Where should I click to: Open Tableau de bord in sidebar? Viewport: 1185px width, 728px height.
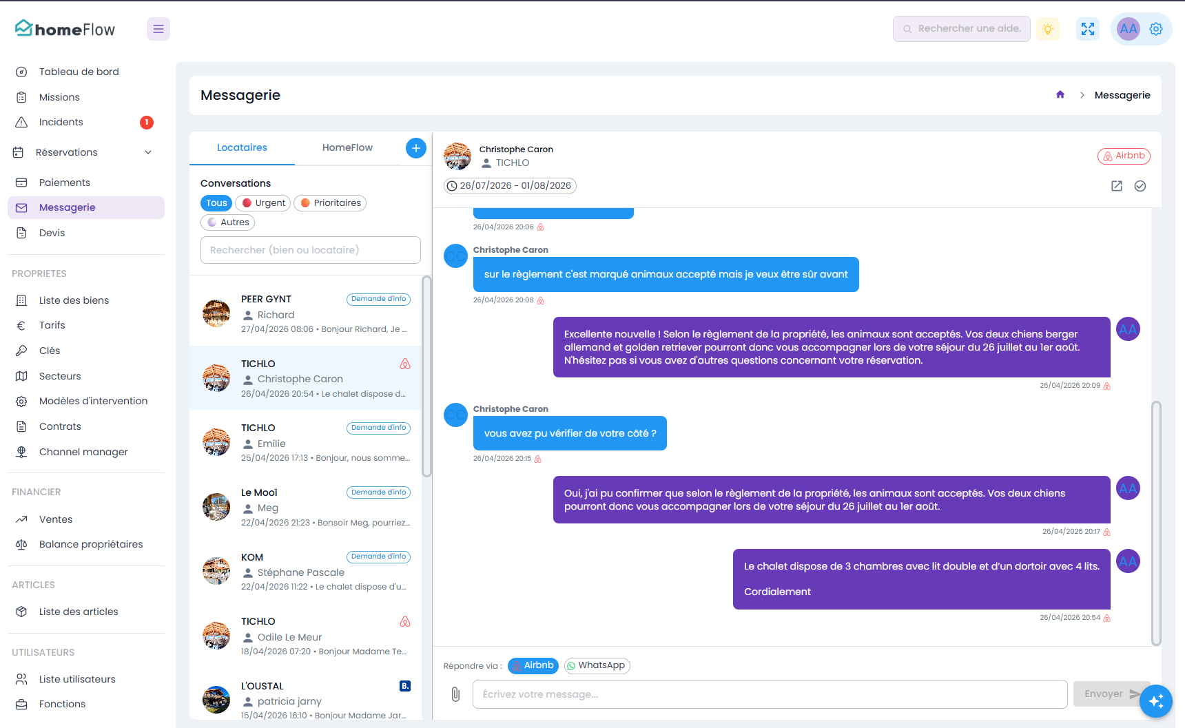pos(86,72)
